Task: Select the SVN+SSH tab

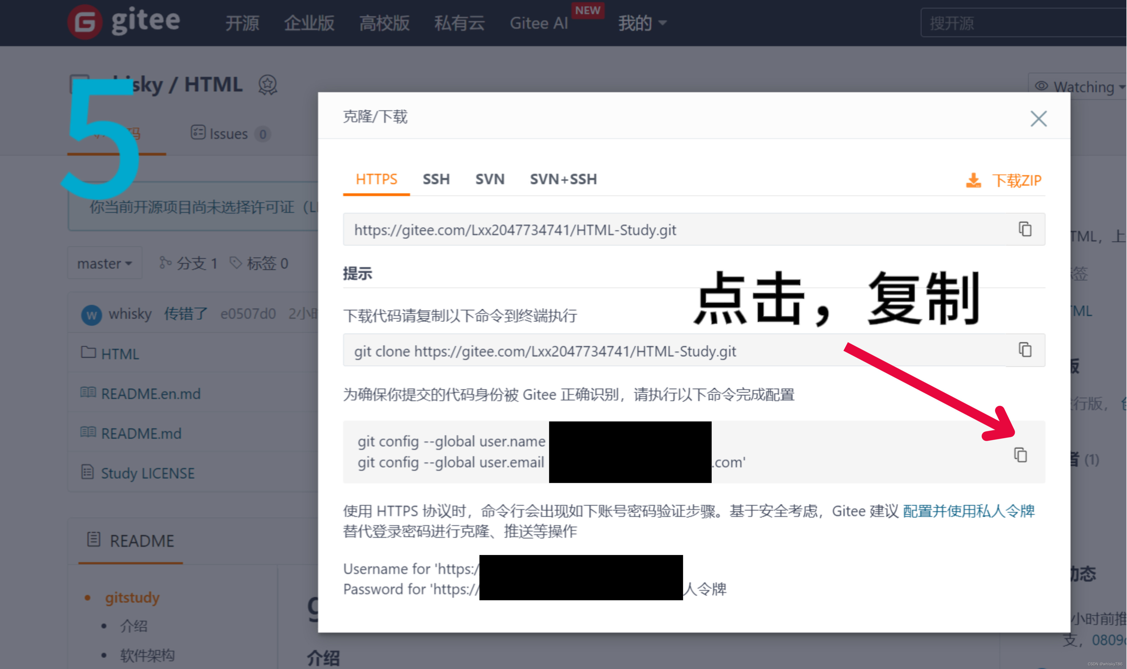Action: point(563,180)
